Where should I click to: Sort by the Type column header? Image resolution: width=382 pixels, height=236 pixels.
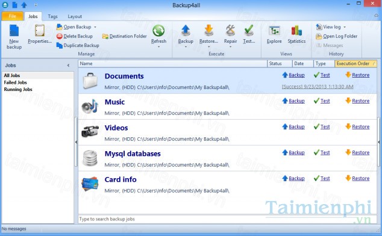324,64
